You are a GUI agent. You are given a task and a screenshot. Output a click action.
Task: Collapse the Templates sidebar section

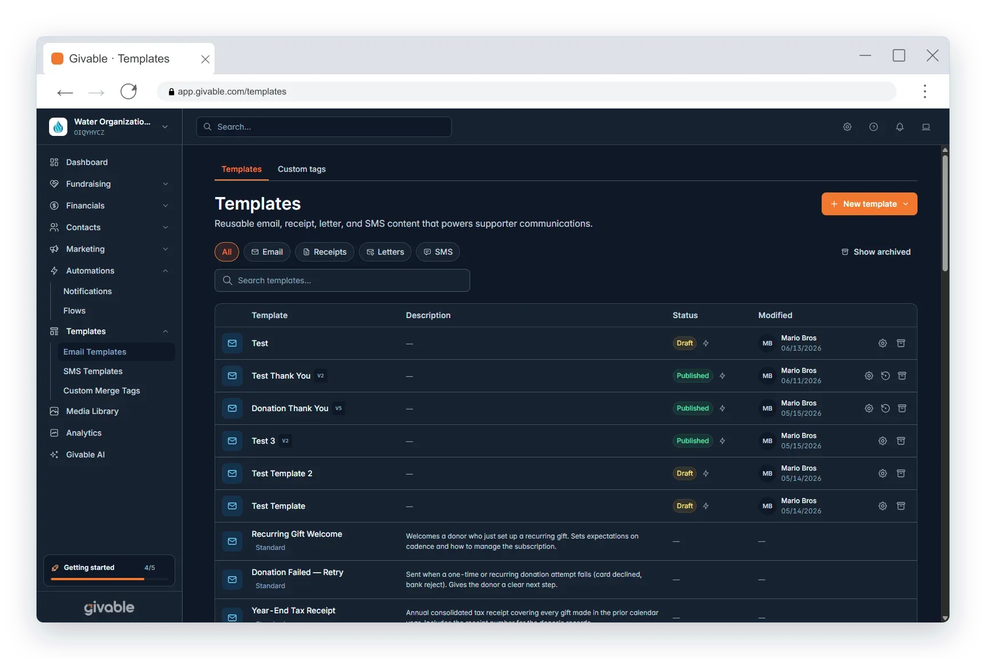pos(165,331)
